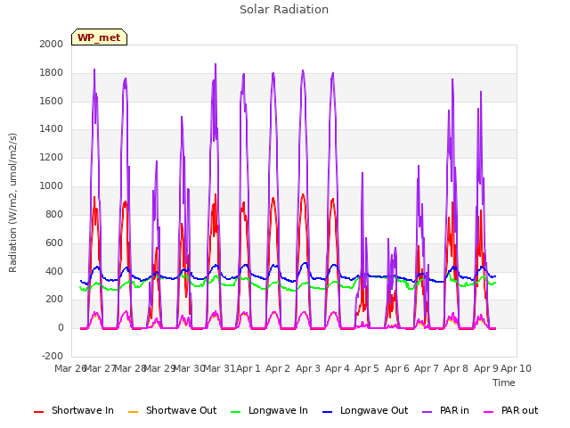This screenshot has width=570, height=428.
Task: Click the 1400 y-axis tick label
Action: [52, 128]
